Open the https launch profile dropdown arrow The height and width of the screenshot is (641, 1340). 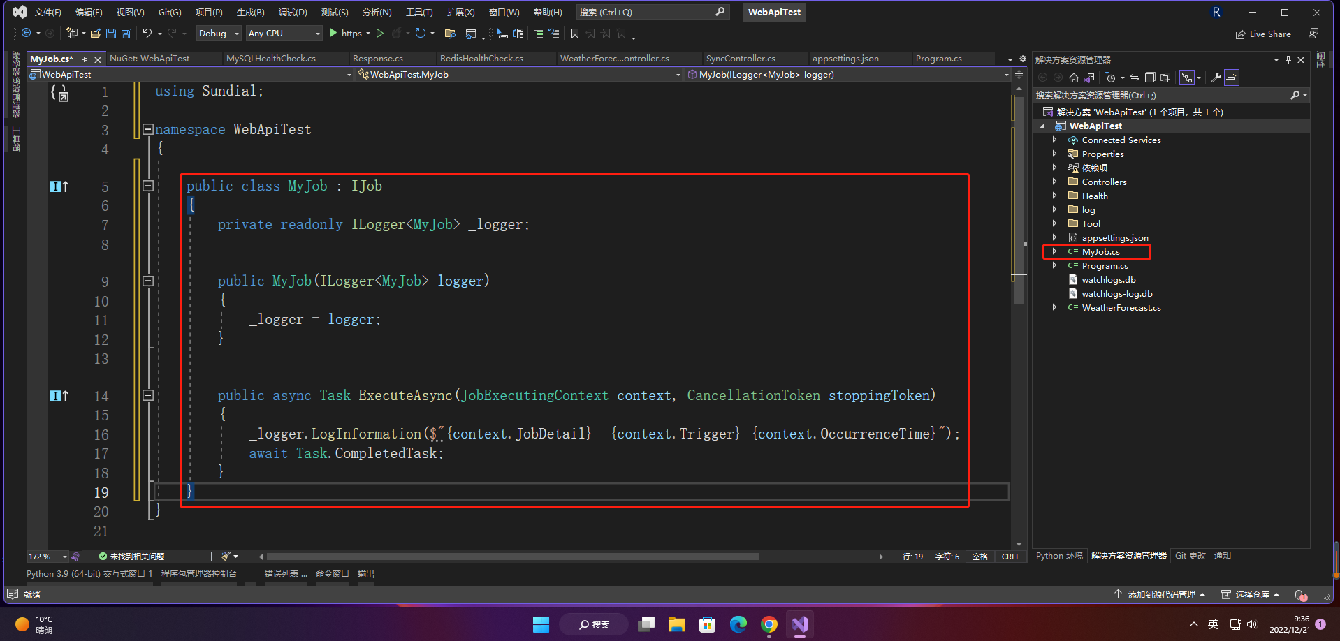click(x=368, y=33)
